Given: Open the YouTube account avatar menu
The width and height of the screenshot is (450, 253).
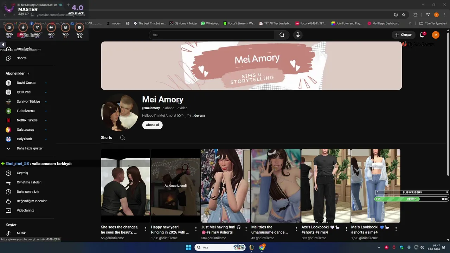Looking at the screenshot, I should [x=436, y=35].
